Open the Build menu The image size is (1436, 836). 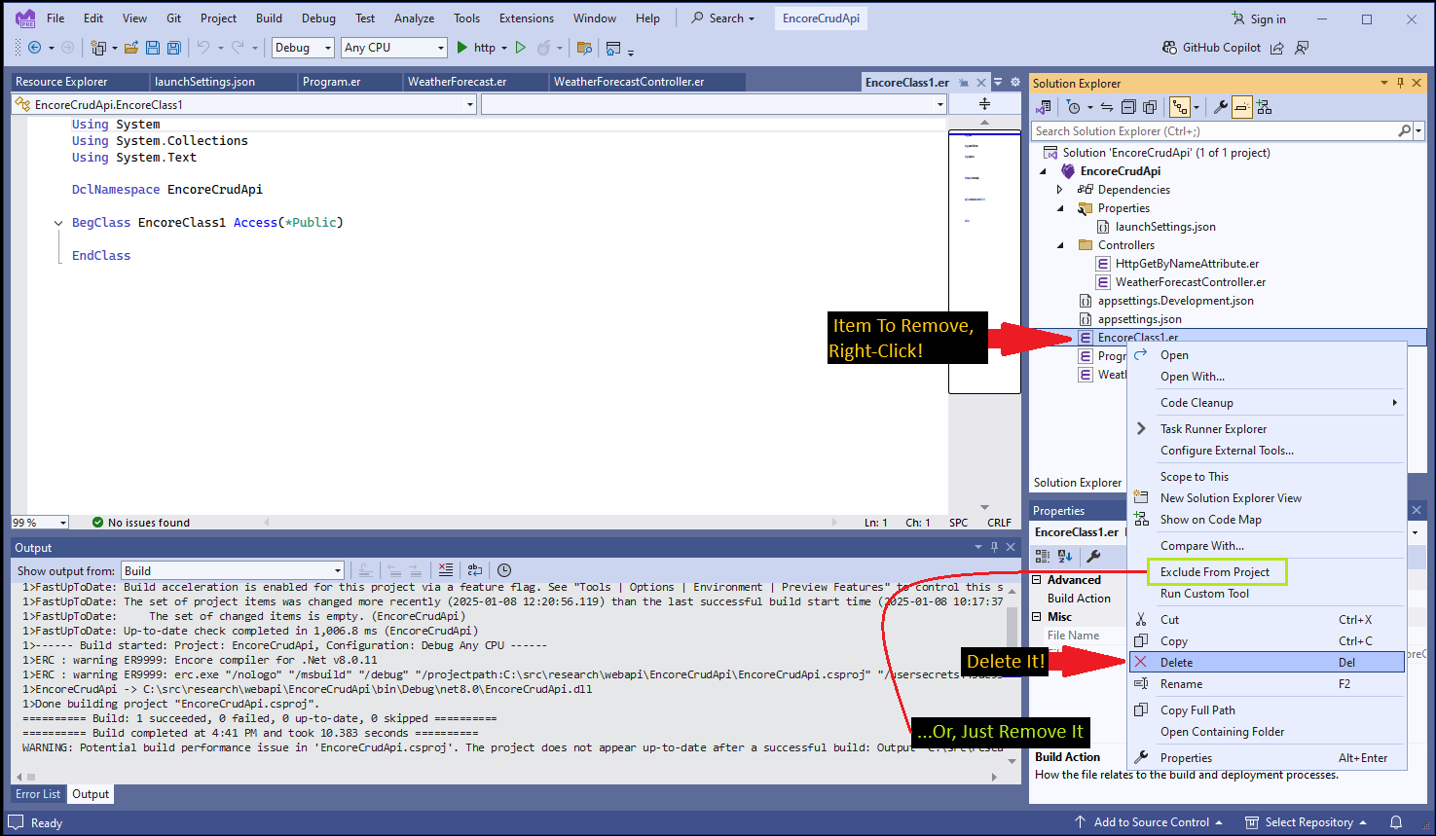269,18
